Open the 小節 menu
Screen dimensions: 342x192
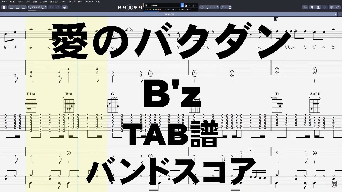click(28, 1)
